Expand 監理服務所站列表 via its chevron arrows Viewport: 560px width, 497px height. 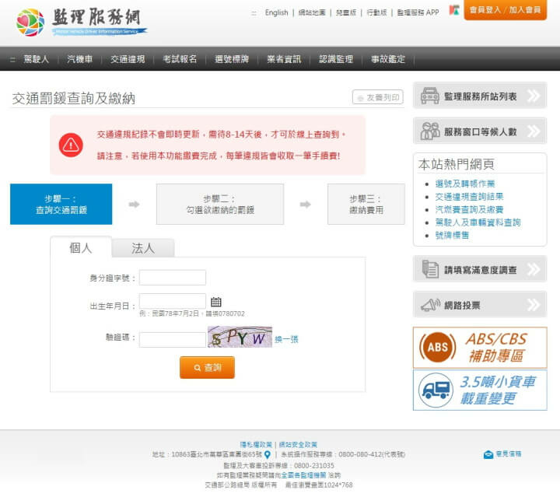(534, 96)
